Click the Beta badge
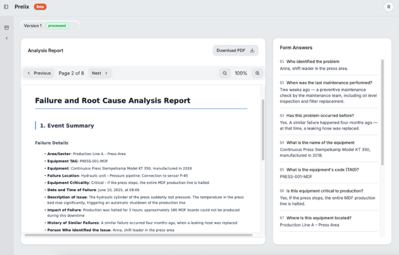This screenshot has width=399, height=255. tap(40, 7)
